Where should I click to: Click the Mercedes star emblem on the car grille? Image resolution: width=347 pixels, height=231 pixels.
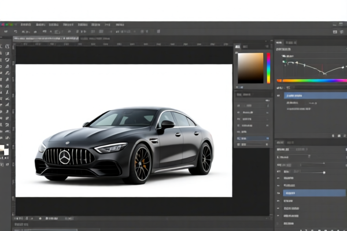click(65, 157)
